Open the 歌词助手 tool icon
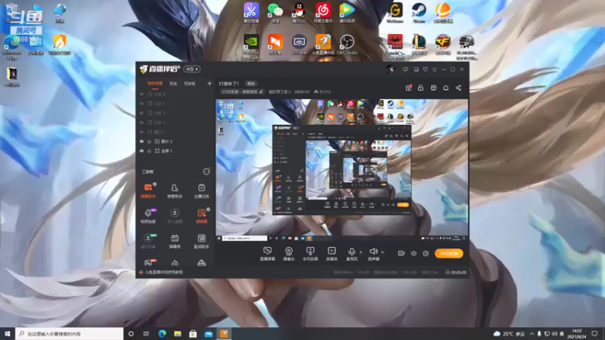Viewport: 605px width, 340px height. click(x=201, y=241)
